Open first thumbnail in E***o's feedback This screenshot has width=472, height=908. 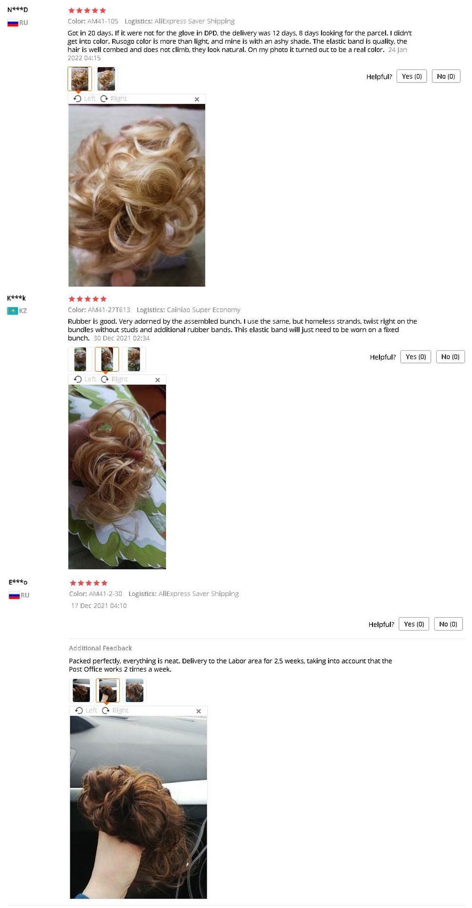pyautogui.click(x=81, y=690)
